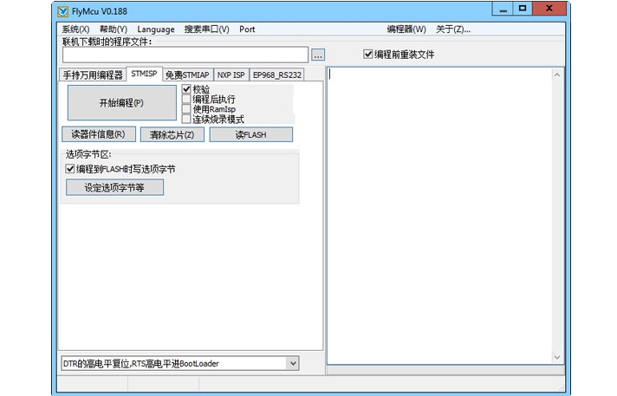
Task: Enable the 连续烧录模式 checkbox
Action: click(213, 119)
